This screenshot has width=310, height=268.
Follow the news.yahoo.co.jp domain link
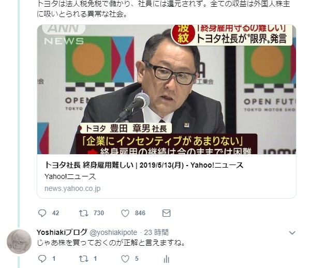click(x=72, y=188)
